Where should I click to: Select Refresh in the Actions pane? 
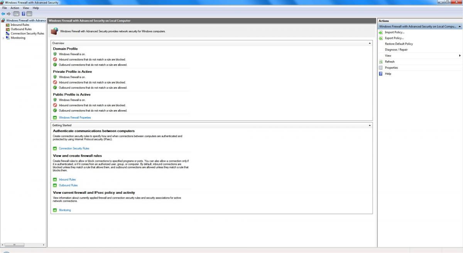point(390,62)
